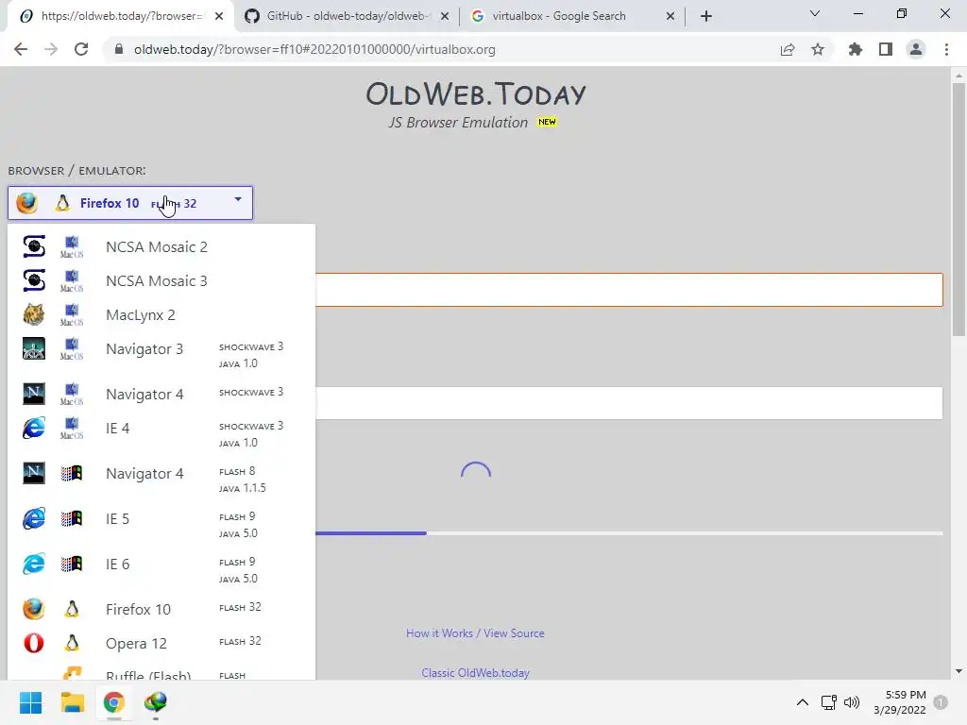Image resolution: width=967 pixels, height=725 pixels.
Task: Open a new Chrome tab
Action: (706, 17)
